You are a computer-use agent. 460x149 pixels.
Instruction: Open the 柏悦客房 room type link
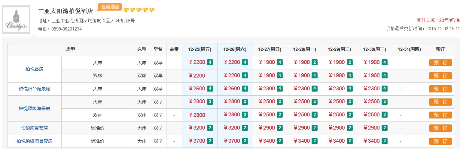tap(34, 69)
